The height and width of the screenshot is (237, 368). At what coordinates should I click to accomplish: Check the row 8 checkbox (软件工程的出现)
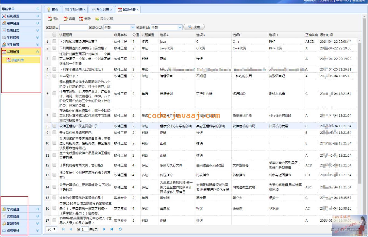pos(54,126)
